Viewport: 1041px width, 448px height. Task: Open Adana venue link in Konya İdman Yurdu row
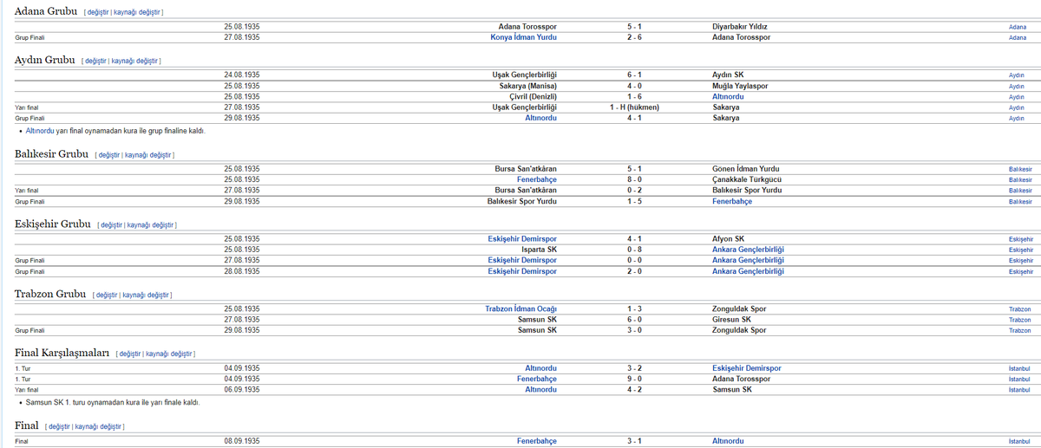pyautogui.click(x=1018, y=37)
